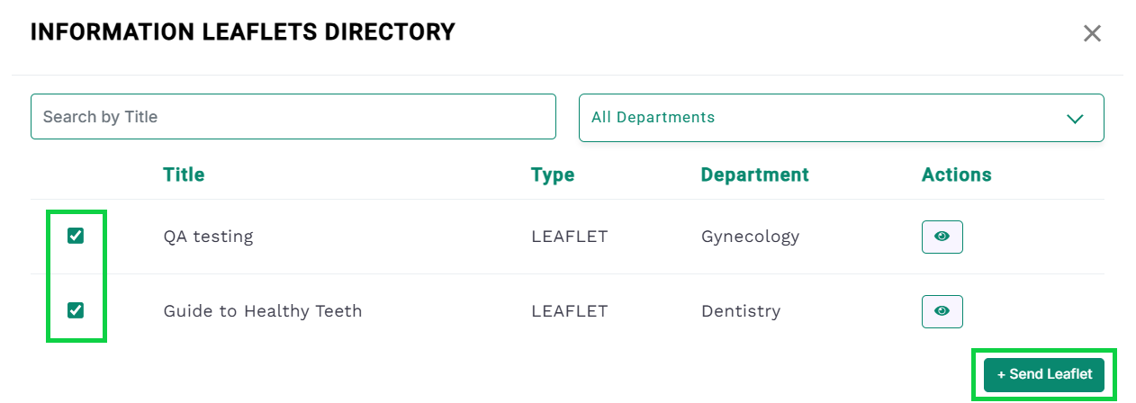This screenshot has height=403, width=1136.
Task: Click the Guide to Healthy Teeth title
Action: 262,311
